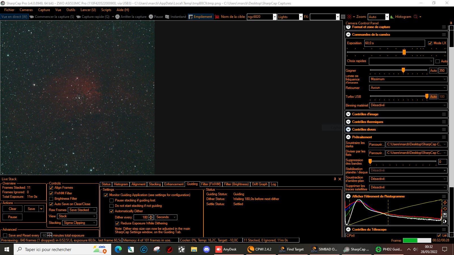Reset histogram stretch with circular arrow icon
This screenshot has height=255, width=454.
point(445,209)
